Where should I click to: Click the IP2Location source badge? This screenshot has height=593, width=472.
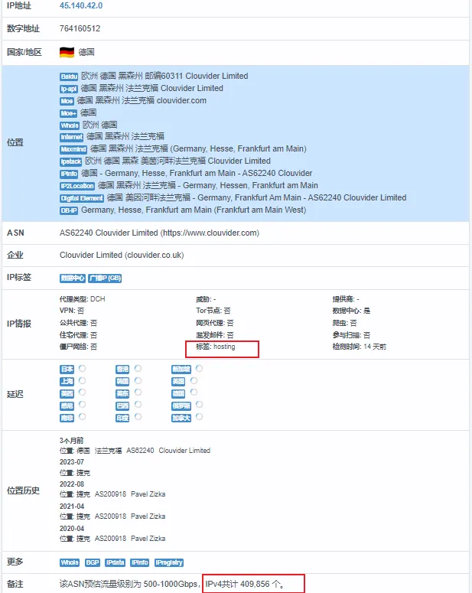pos(75,186)
